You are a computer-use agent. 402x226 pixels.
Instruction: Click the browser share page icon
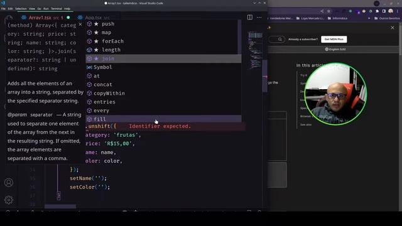(x=322, y=11)
